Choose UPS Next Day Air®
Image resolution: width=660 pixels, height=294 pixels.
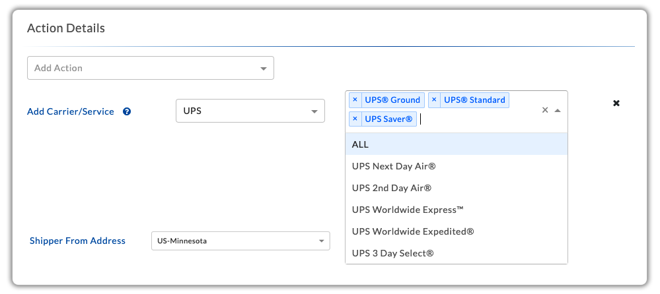457,166
